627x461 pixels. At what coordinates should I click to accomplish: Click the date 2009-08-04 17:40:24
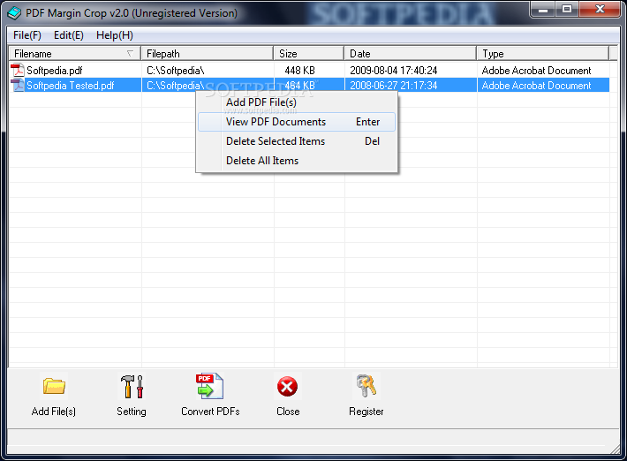394,71
